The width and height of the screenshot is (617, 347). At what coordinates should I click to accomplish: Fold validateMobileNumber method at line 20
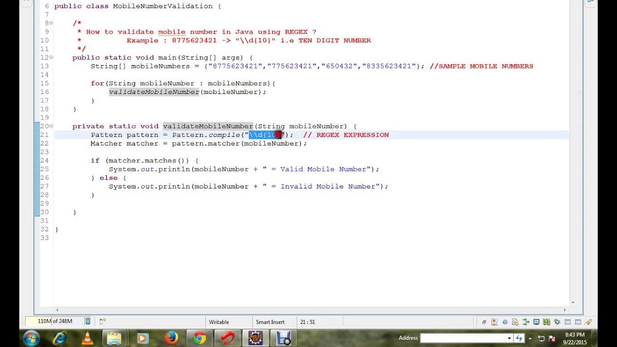pos(51,126)
